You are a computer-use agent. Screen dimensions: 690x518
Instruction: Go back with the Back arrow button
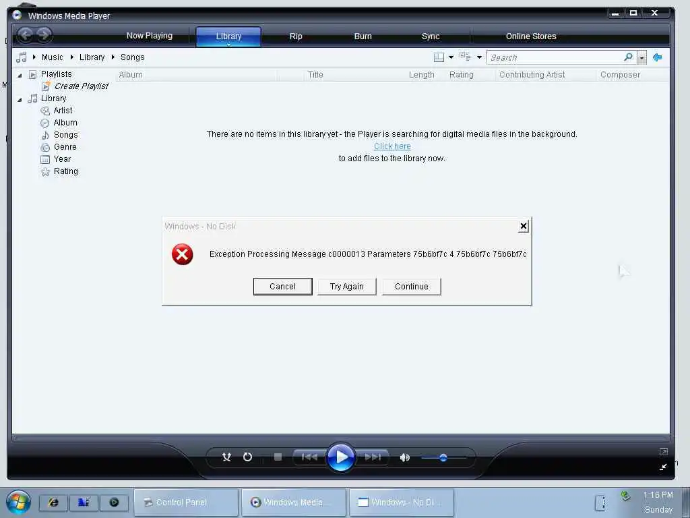coord(26,35)
